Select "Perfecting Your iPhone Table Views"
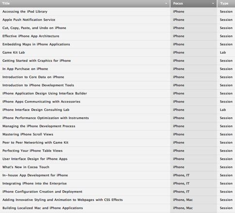This screenshot has width=235, height=213. (x=32, y=151)
